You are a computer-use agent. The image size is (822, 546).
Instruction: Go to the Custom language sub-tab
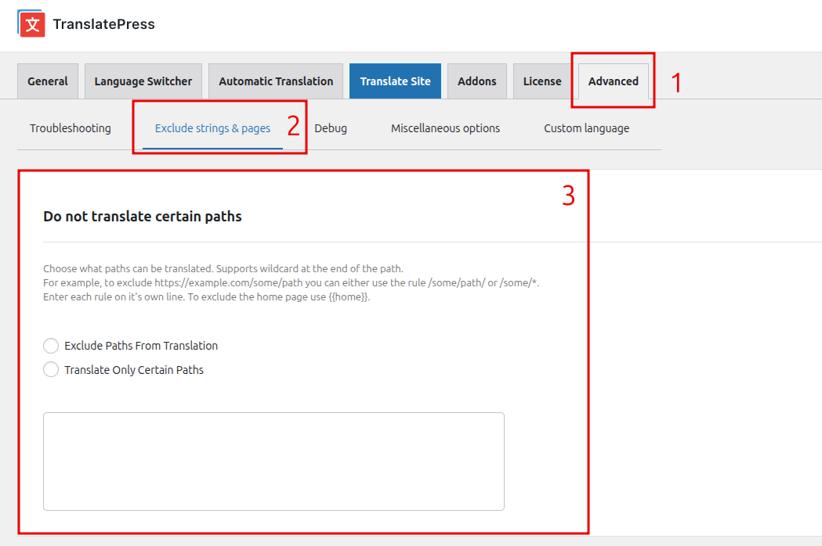(x=586, y=128)
